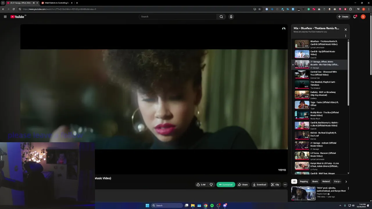Open File Explorer from the taskbar
372x209 pixels.
pos(193,206)
